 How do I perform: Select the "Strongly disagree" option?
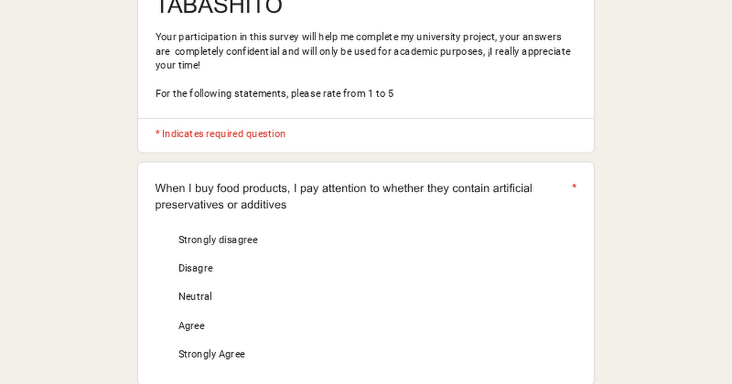pyautogui.click(x=218, y=240)
